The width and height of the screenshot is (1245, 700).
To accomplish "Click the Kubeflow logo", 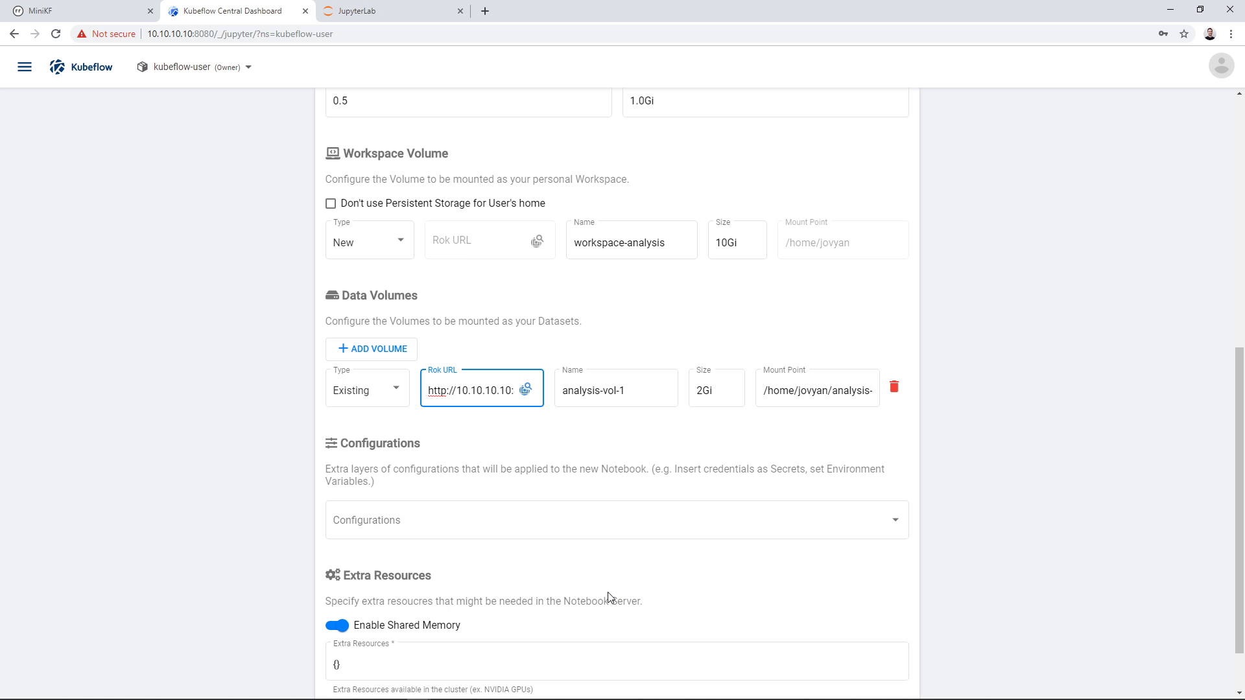I will (x=81, y=67).
